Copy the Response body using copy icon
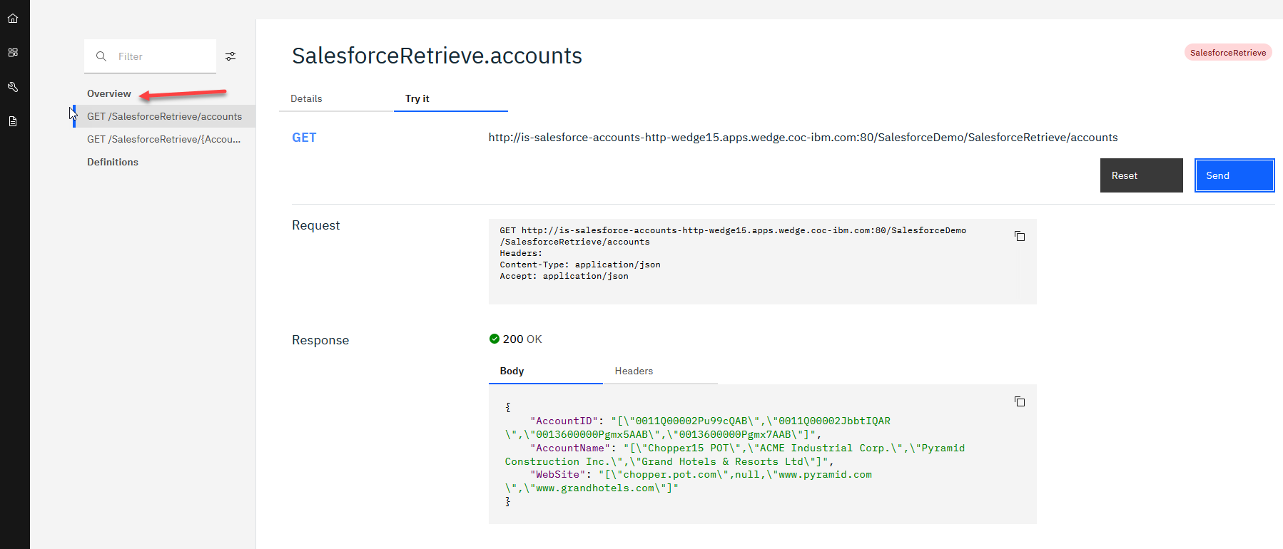 (x=1020, y=401)
